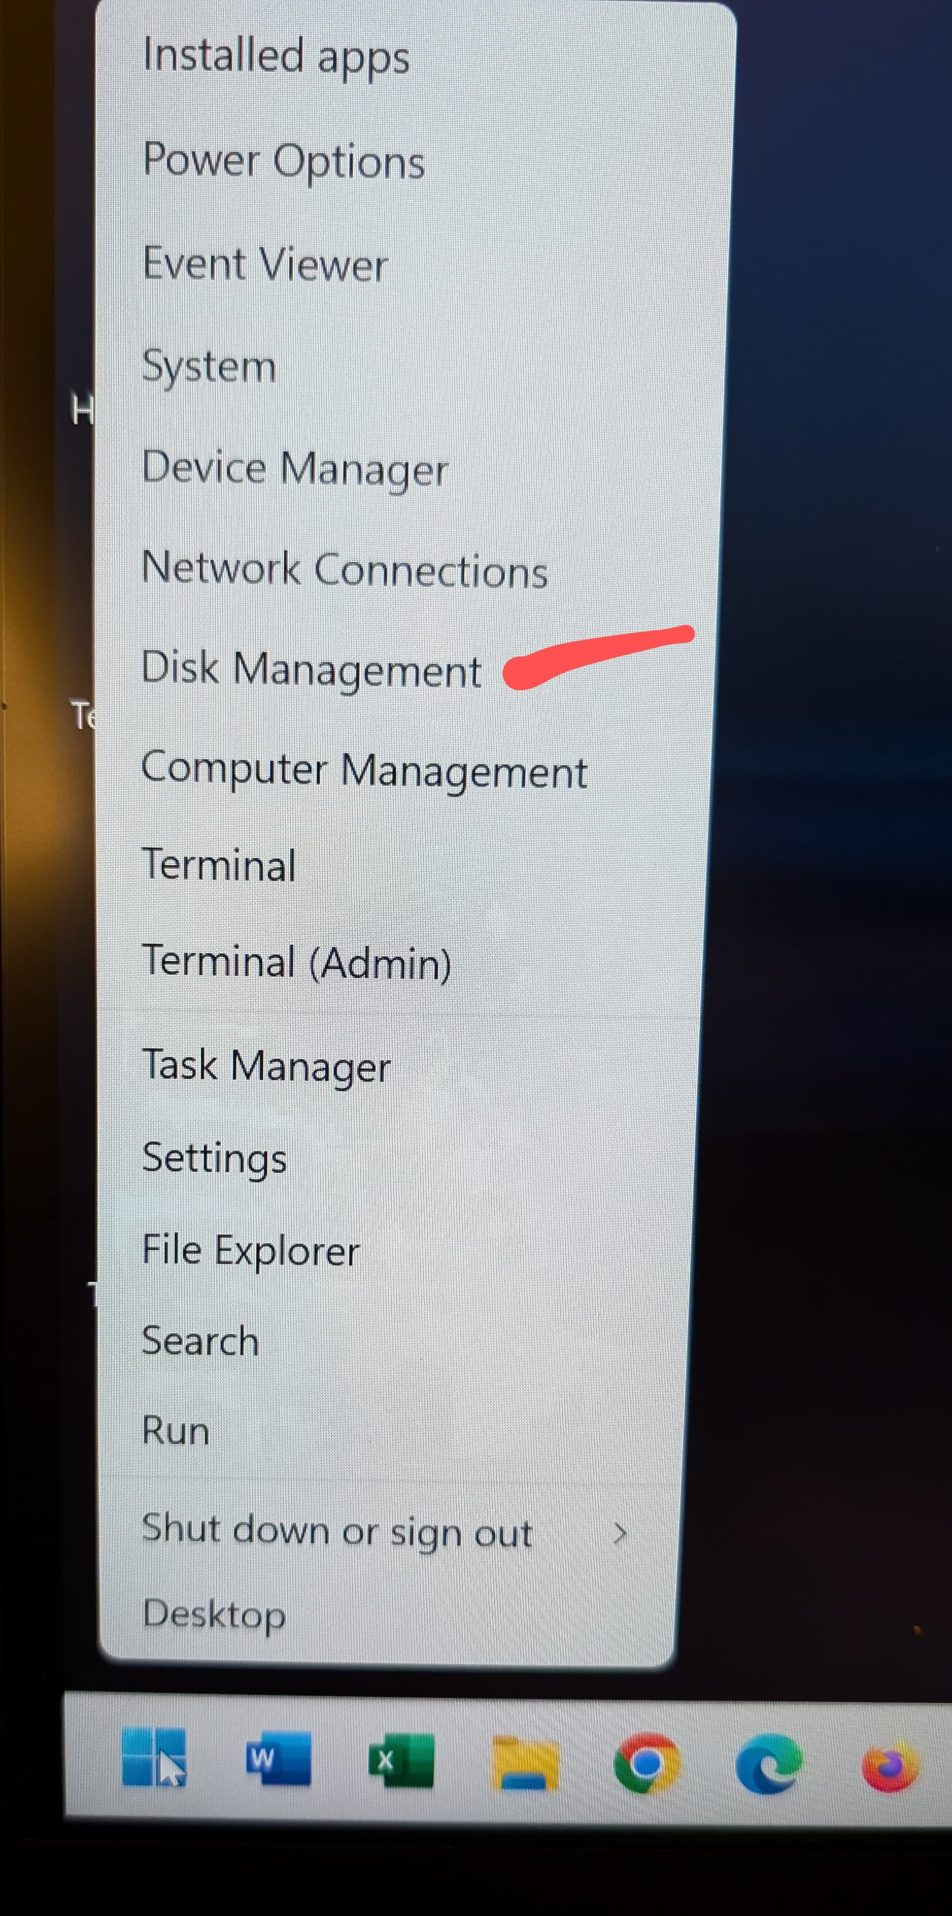Open Network Connections
Image resolution: width=952 pixels, height=1916 pixels.
point(345,570)
